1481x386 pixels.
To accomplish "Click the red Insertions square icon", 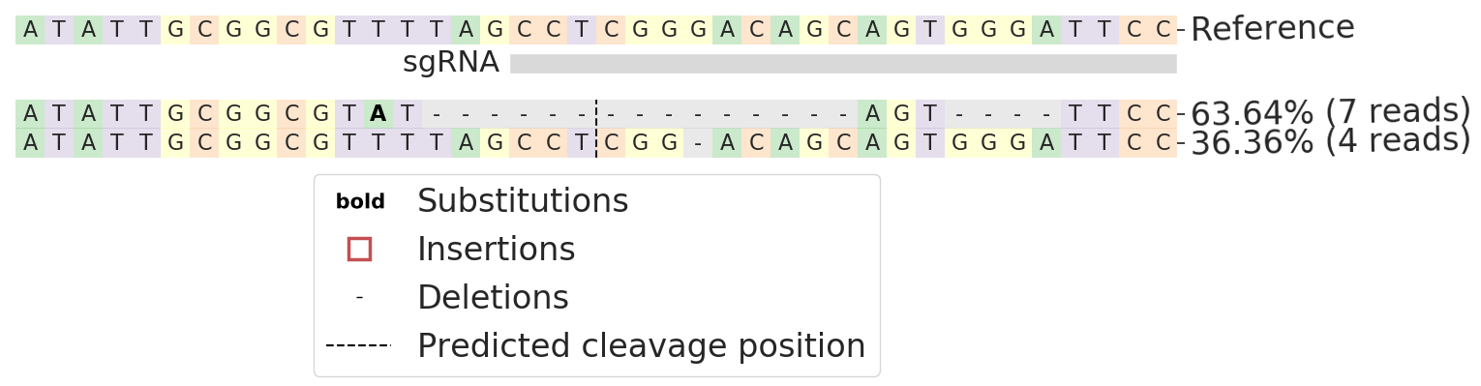I will [x=359, y=249].
